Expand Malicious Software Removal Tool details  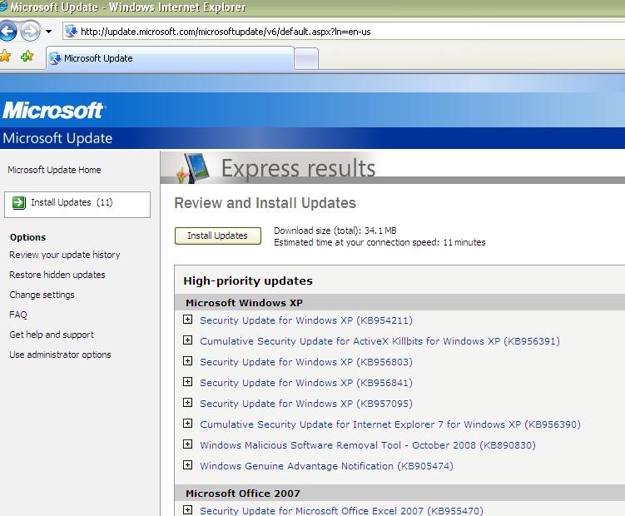point(187,444)
